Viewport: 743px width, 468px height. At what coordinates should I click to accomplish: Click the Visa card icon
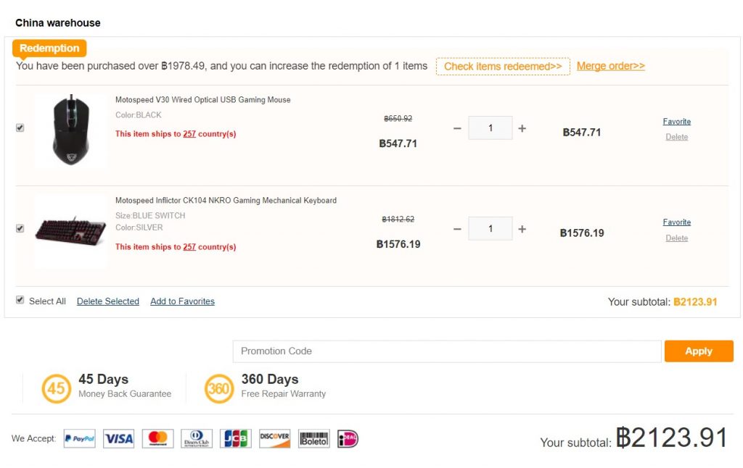(118, 438)
